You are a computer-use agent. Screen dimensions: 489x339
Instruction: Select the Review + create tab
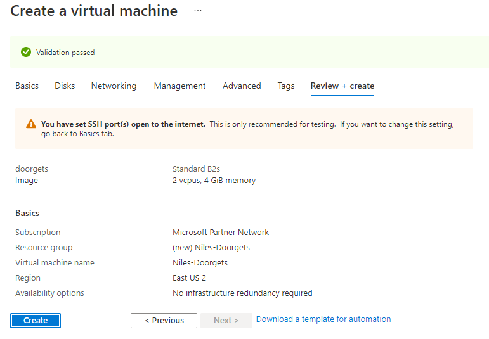point(342,86)
